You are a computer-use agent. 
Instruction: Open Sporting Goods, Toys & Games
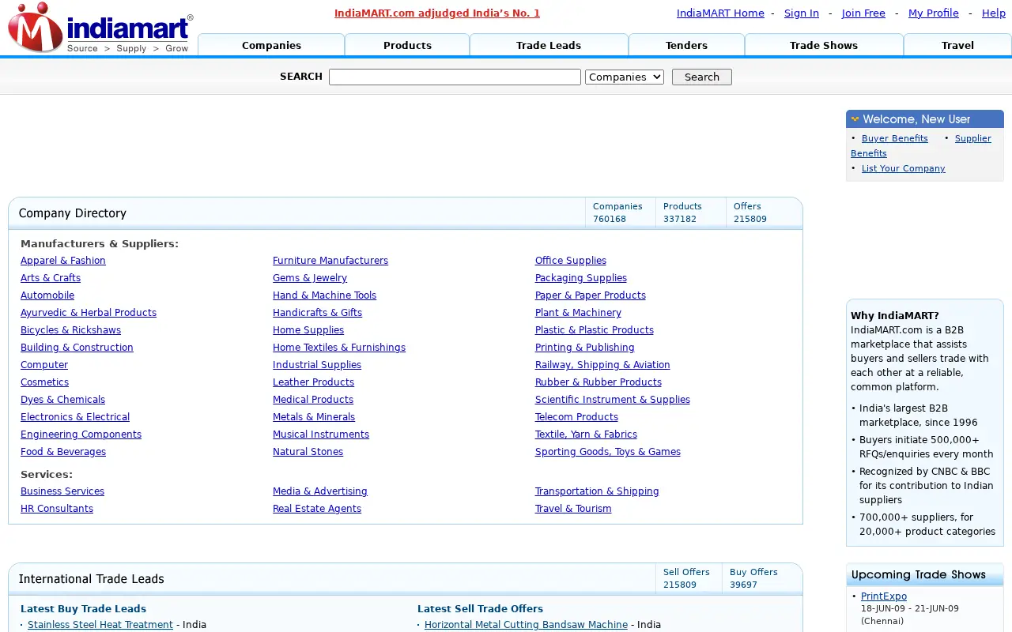(x=608, y=452)
